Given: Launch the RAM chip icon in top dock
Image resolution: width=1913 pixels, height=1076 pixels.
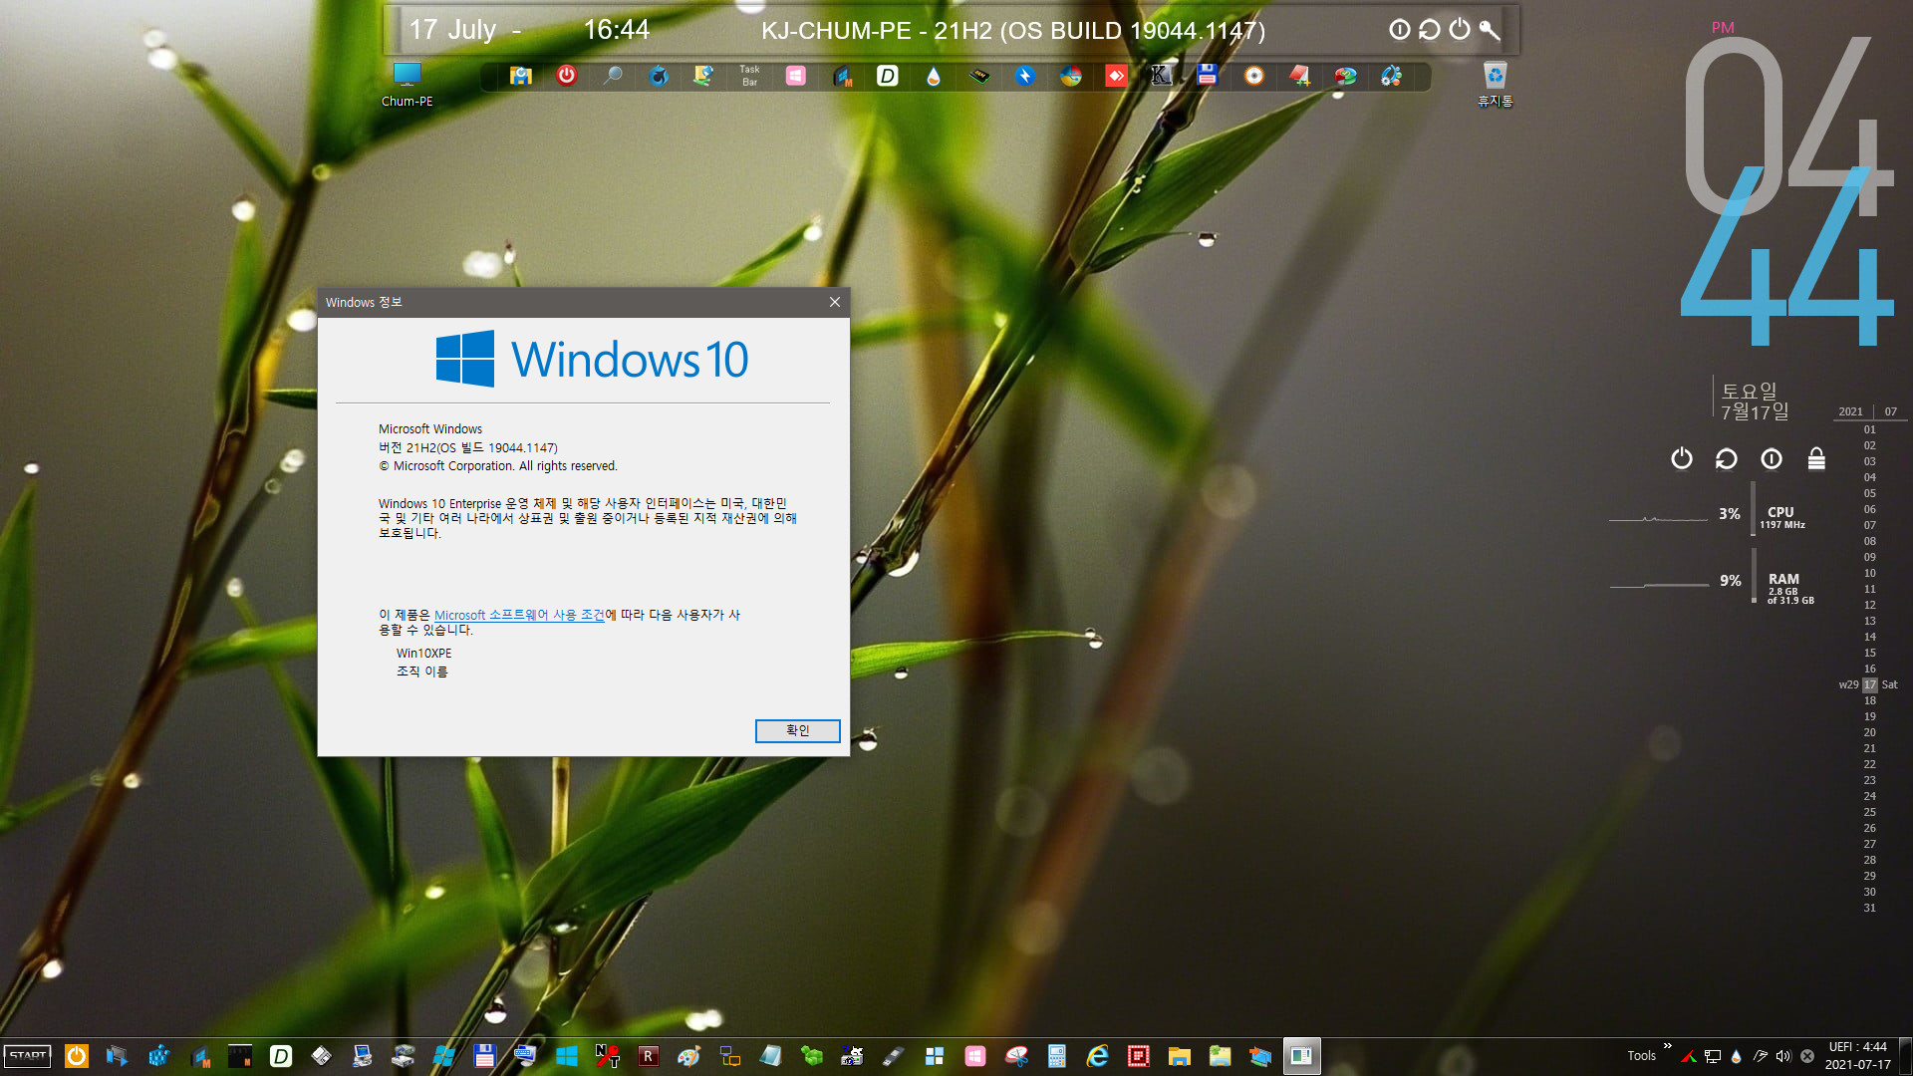Looking at the screenshot, I should [979, 76].
